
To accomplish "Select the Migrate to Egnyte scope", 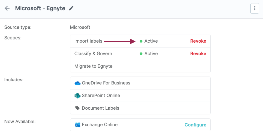I will [93, 66].
